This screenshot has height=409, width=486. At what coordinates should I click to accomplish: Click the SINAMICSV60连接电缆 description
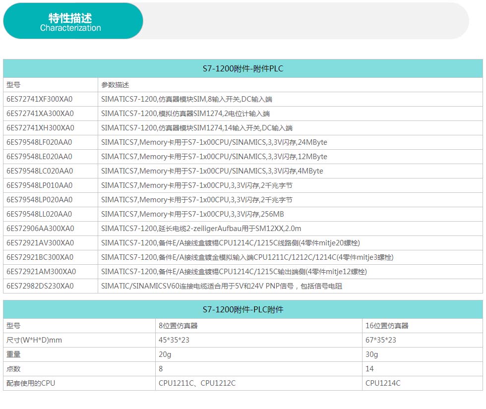click(222, 286)
